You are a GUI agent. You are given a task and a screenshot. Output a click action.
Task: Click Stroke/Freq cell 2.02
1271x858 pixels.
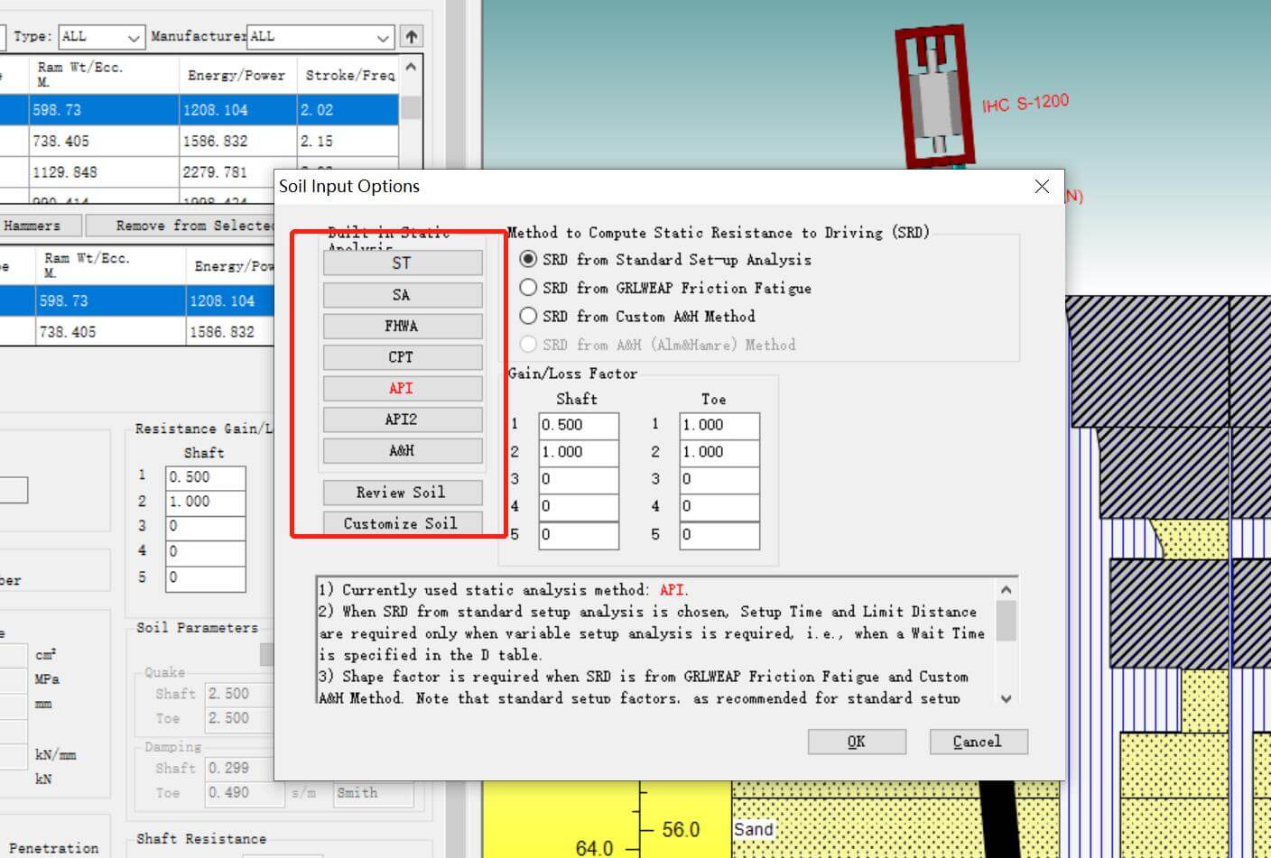click(x=348, y=110)
